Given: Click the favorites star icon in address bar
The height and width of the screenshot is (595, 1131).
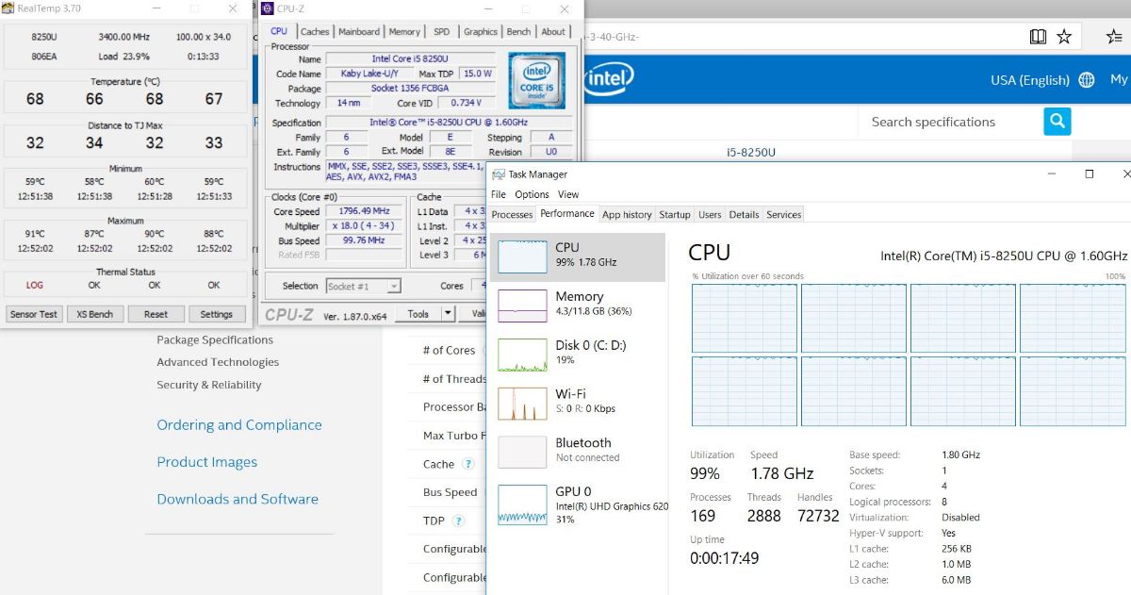Looking at the screenshot, I should pos(1064,37).
